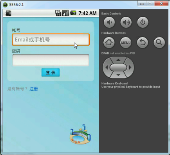The width and height of the screenshot is (170, 155).
Task: Click the DPAD center button
Action: (118, 68)
